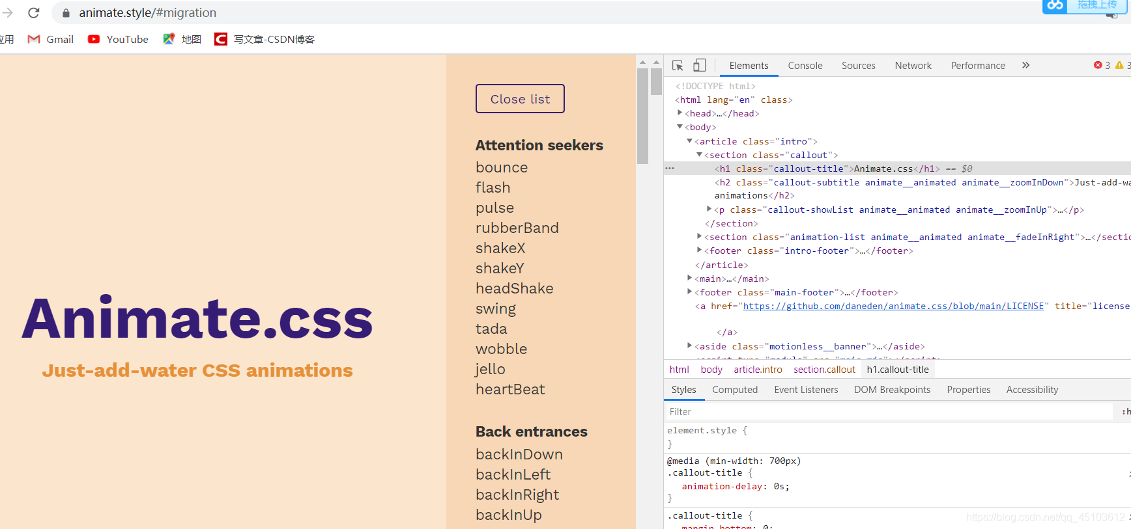Image resolution: width=1131 pixels, height=529 pixels.
Task: Toggle the device toolbar icon
Action: (699, 65)
